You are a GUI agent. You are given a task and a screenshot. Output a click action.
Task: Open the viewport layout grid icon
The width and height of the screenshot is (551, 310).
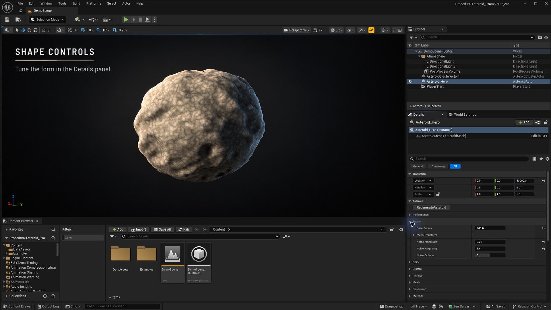coord(400,30)
